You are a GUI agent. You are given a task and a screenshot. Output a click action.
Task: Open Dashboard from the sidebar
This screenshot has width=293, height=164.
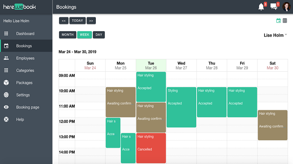pos(26,33)
